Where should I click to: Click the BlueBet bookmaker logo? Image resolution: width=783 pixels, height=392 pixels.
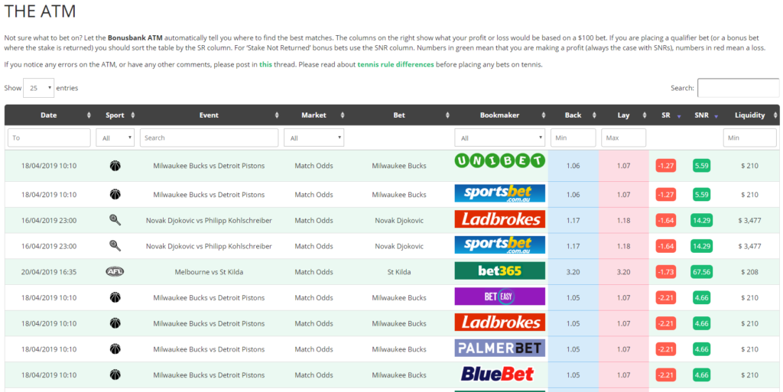click(499, 374)
